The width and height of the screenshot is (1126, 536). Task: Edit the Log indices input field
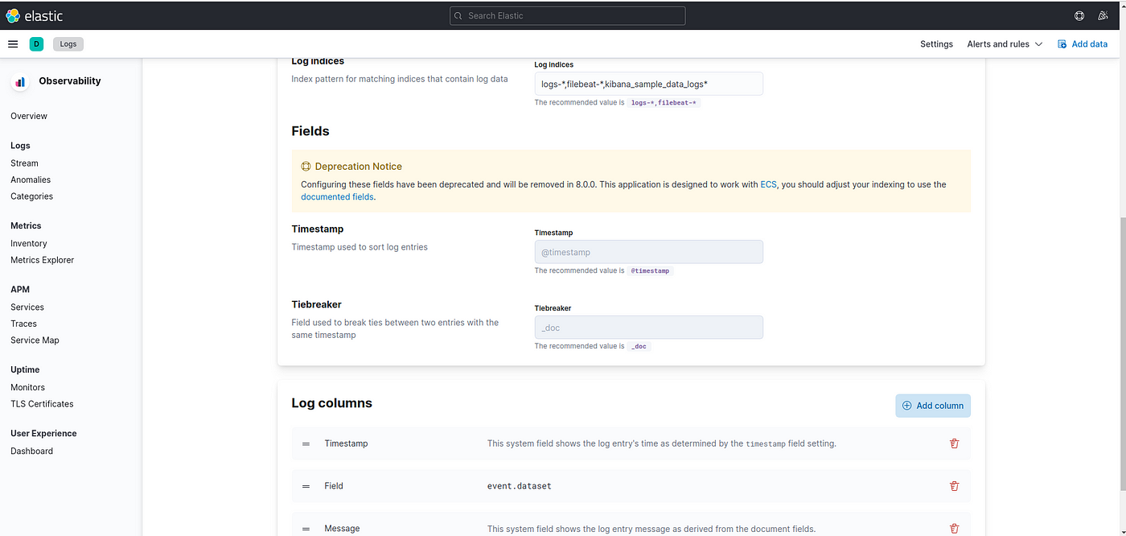[648, 84]
